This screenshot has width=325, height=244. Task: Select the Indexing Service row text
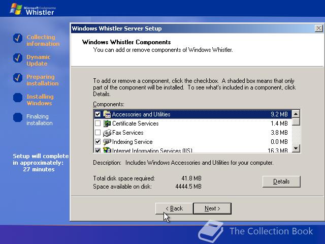click(x=132, y=142)
